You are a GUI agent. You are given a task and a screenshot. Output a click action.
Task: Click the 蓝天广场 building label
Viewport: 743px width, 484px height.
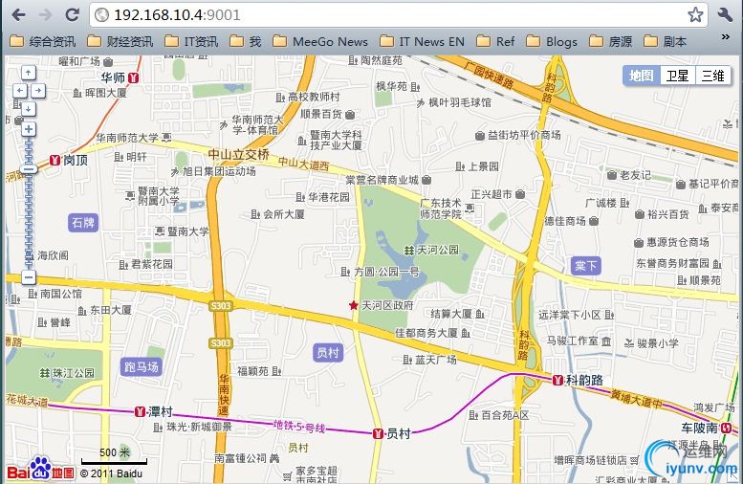tap(429, 360)
